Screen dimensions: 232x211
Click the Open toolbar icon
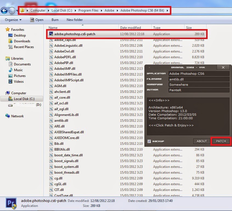[32, 20]
